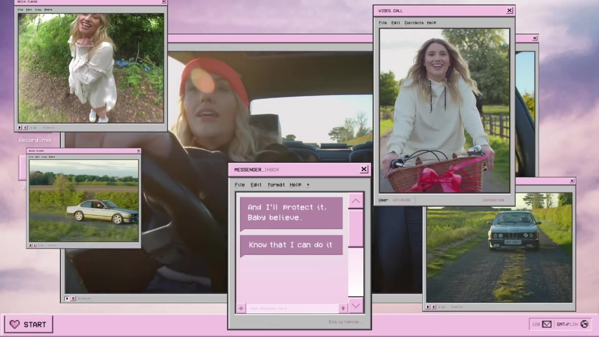
Task: Close the bottom-right BMW video window
Action: (x=572, y=181)
